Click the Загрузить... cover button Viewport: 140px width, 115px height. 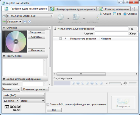36,32
